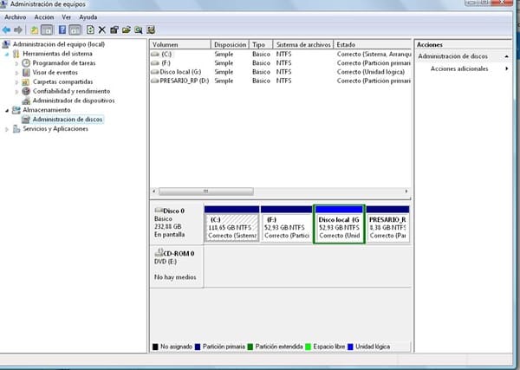Click the Disco local (G:) partition block
520x370 pixels.
click(339, 226)
